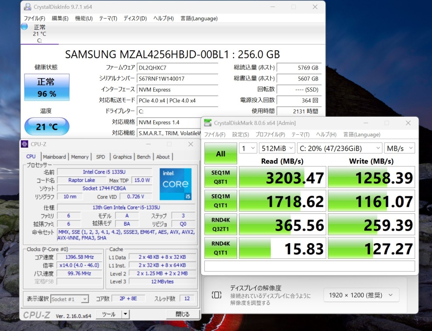Screen dimensions: 432x331
Task: Open the 機能(U) menu in CrystalDiskInfo
Action: coord(83,18)
